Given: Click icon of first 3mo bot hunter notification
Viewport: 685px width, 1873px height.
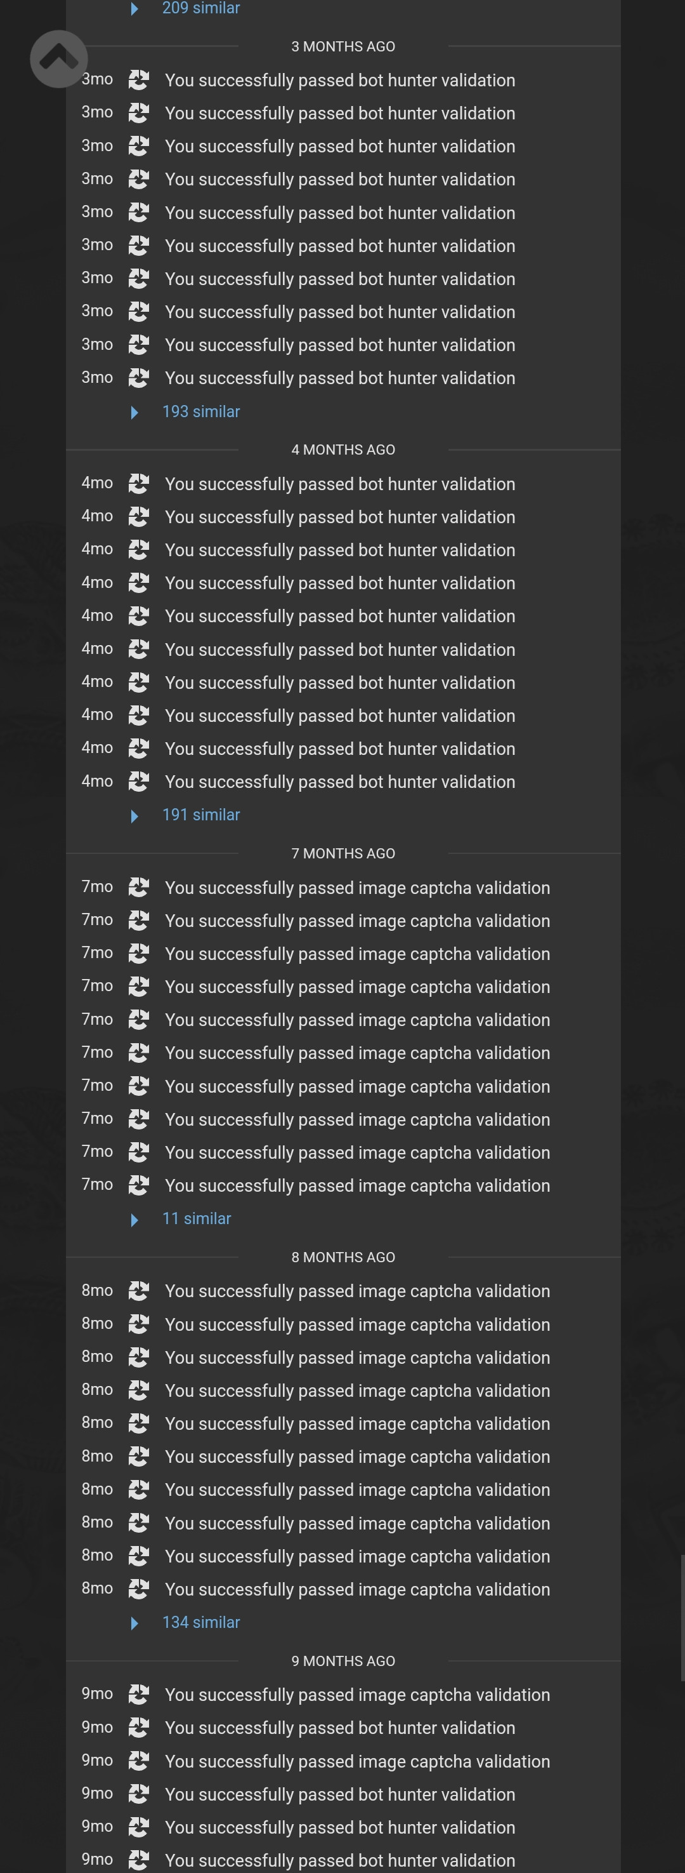Looking at the screenshot, I should 139,80.
